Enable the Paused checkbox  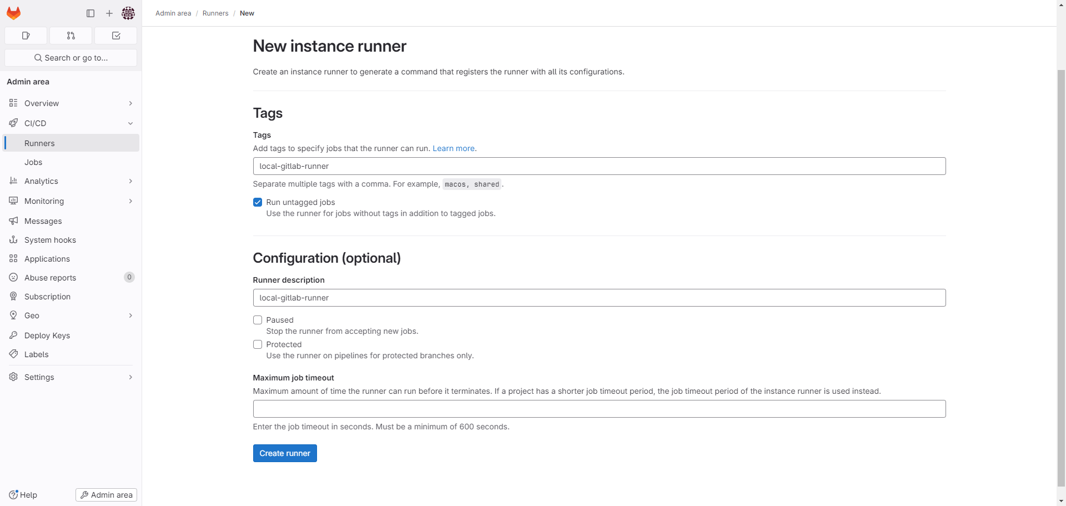(258, 320)
